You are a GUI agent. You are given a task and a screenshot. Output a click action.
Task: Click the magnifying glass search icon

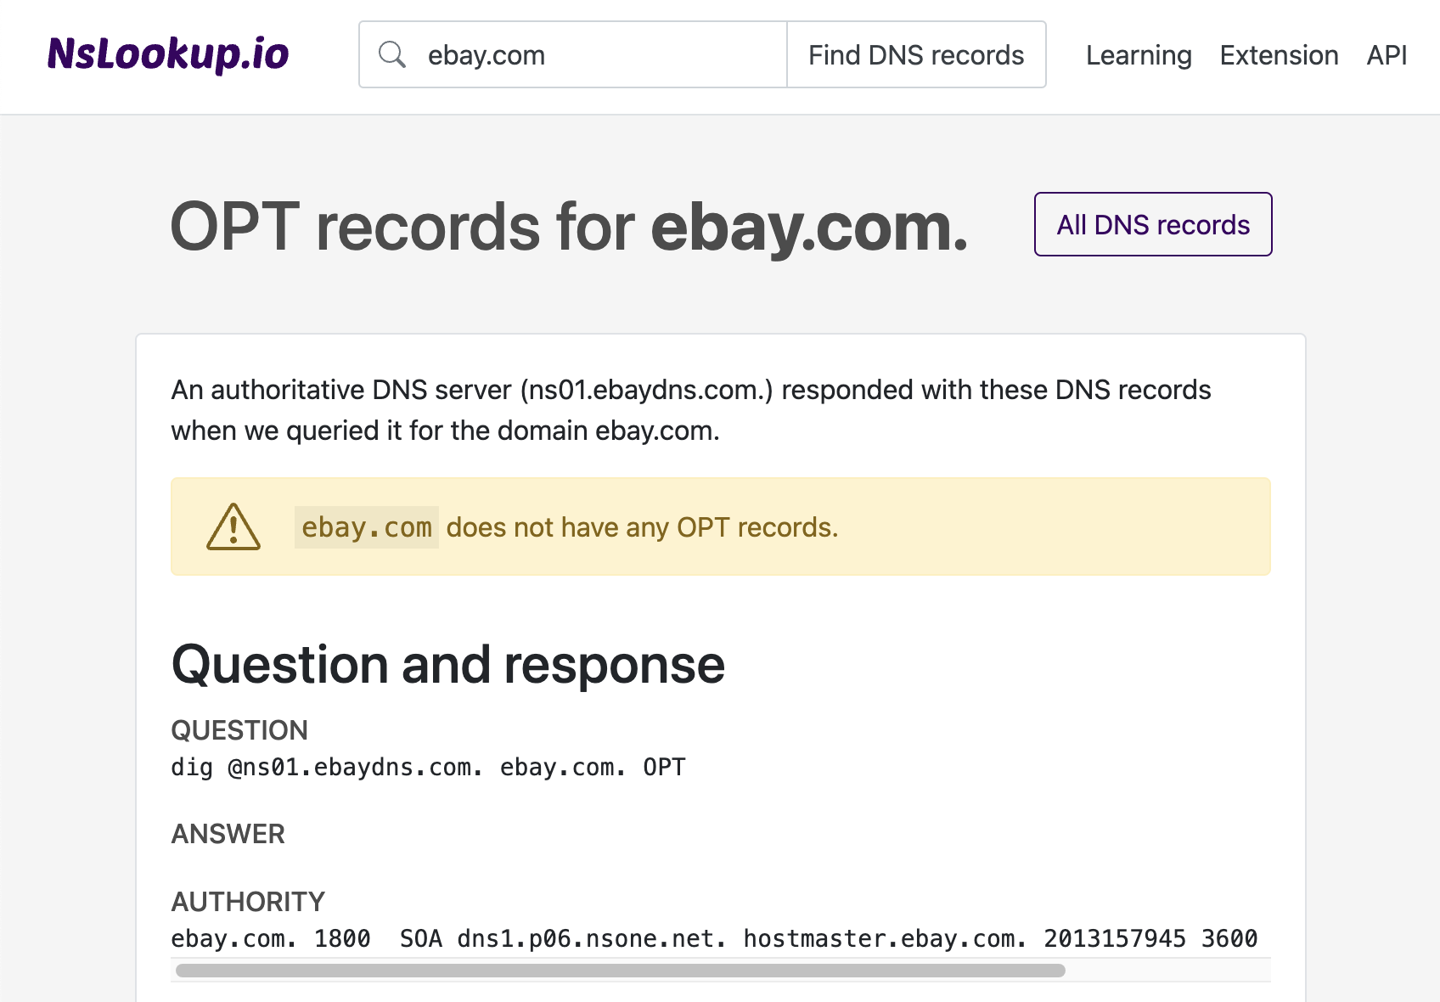392,53
